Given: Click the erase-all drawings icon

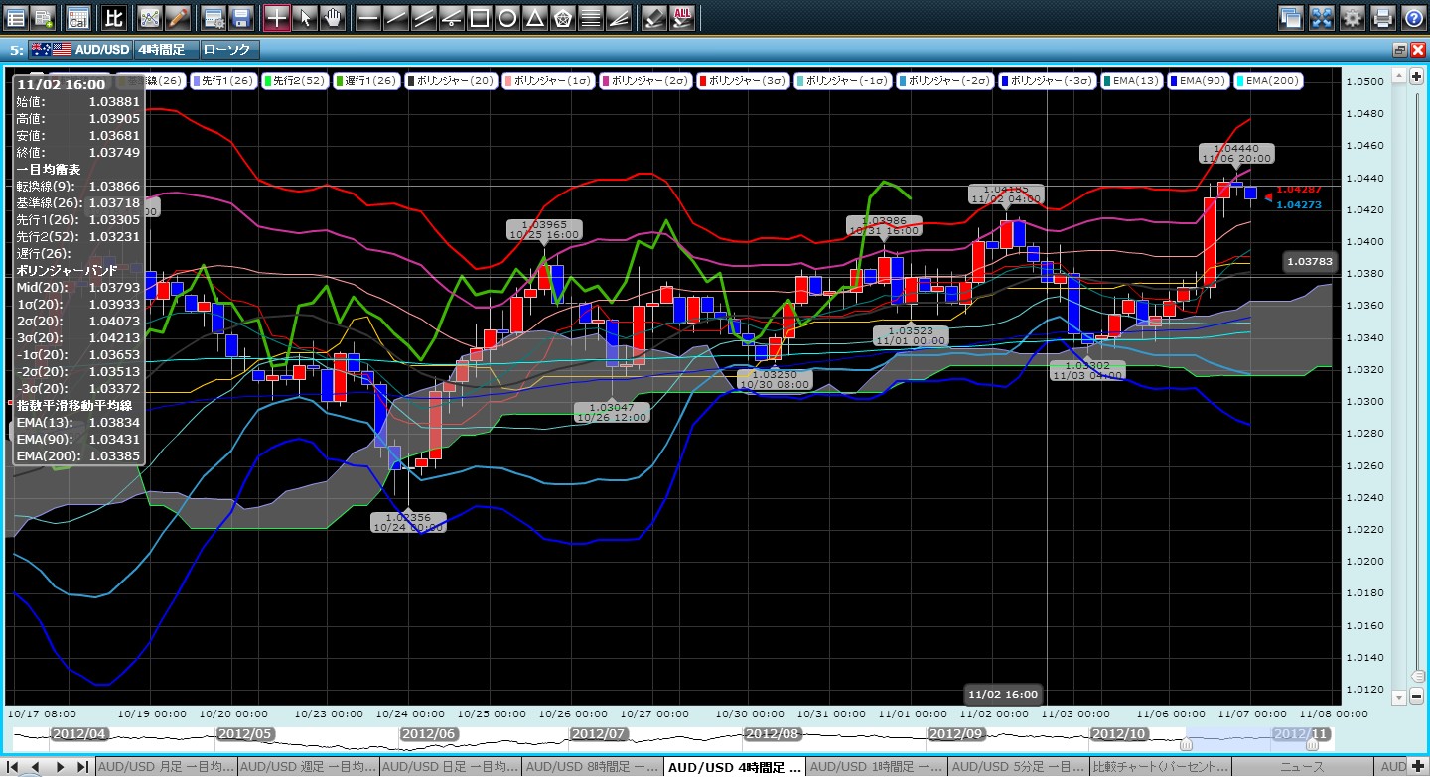Looking at the screenshot, I should (682, 17).
